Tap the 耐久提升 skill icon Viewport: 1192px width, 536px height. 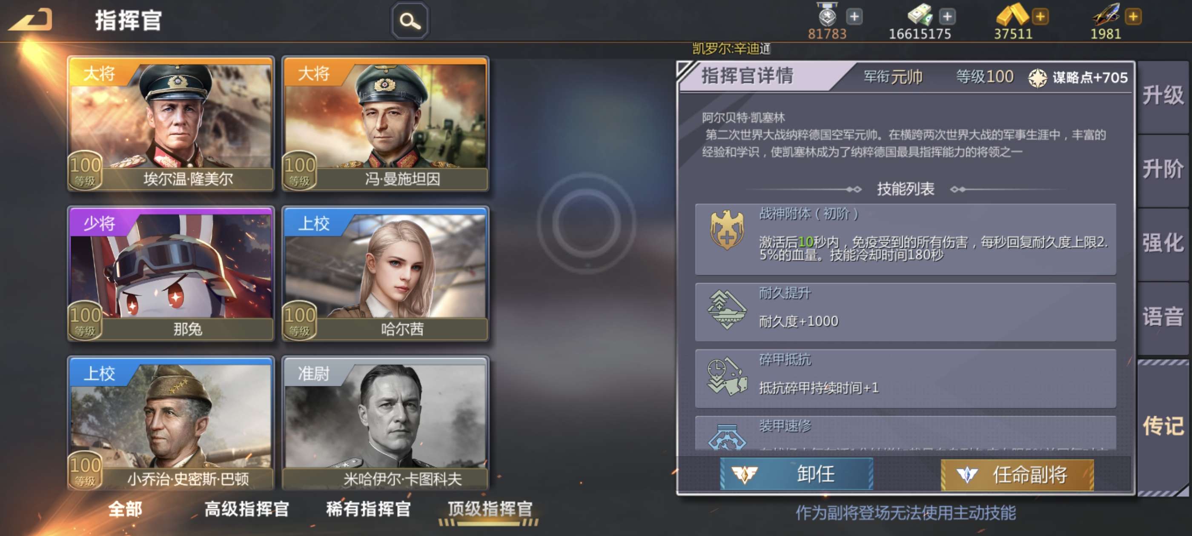(x=727, y=309)
